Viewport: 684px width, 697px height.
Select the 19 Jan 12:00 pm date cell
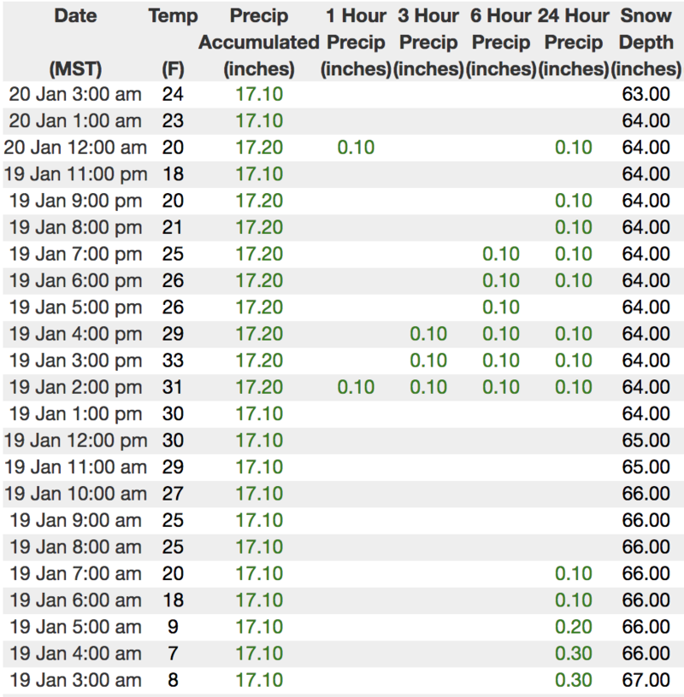pos(74,442)
